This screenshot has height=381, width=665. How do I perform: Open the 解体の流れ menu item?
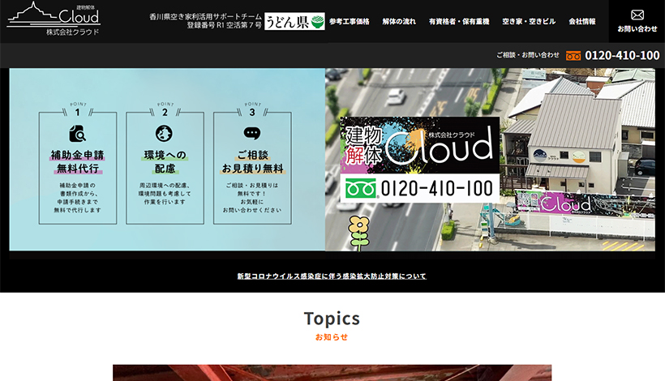[399, 22]
